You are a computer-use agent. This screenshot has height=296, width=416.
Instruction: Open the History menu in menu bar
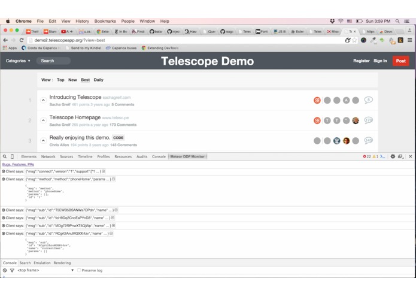pyautogui.click(x=82, y=21)
